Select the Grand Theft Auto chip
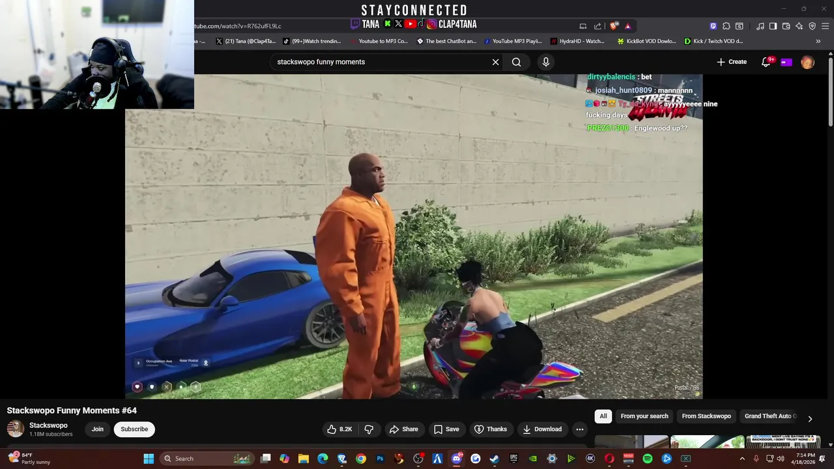 tap(769, 416)
